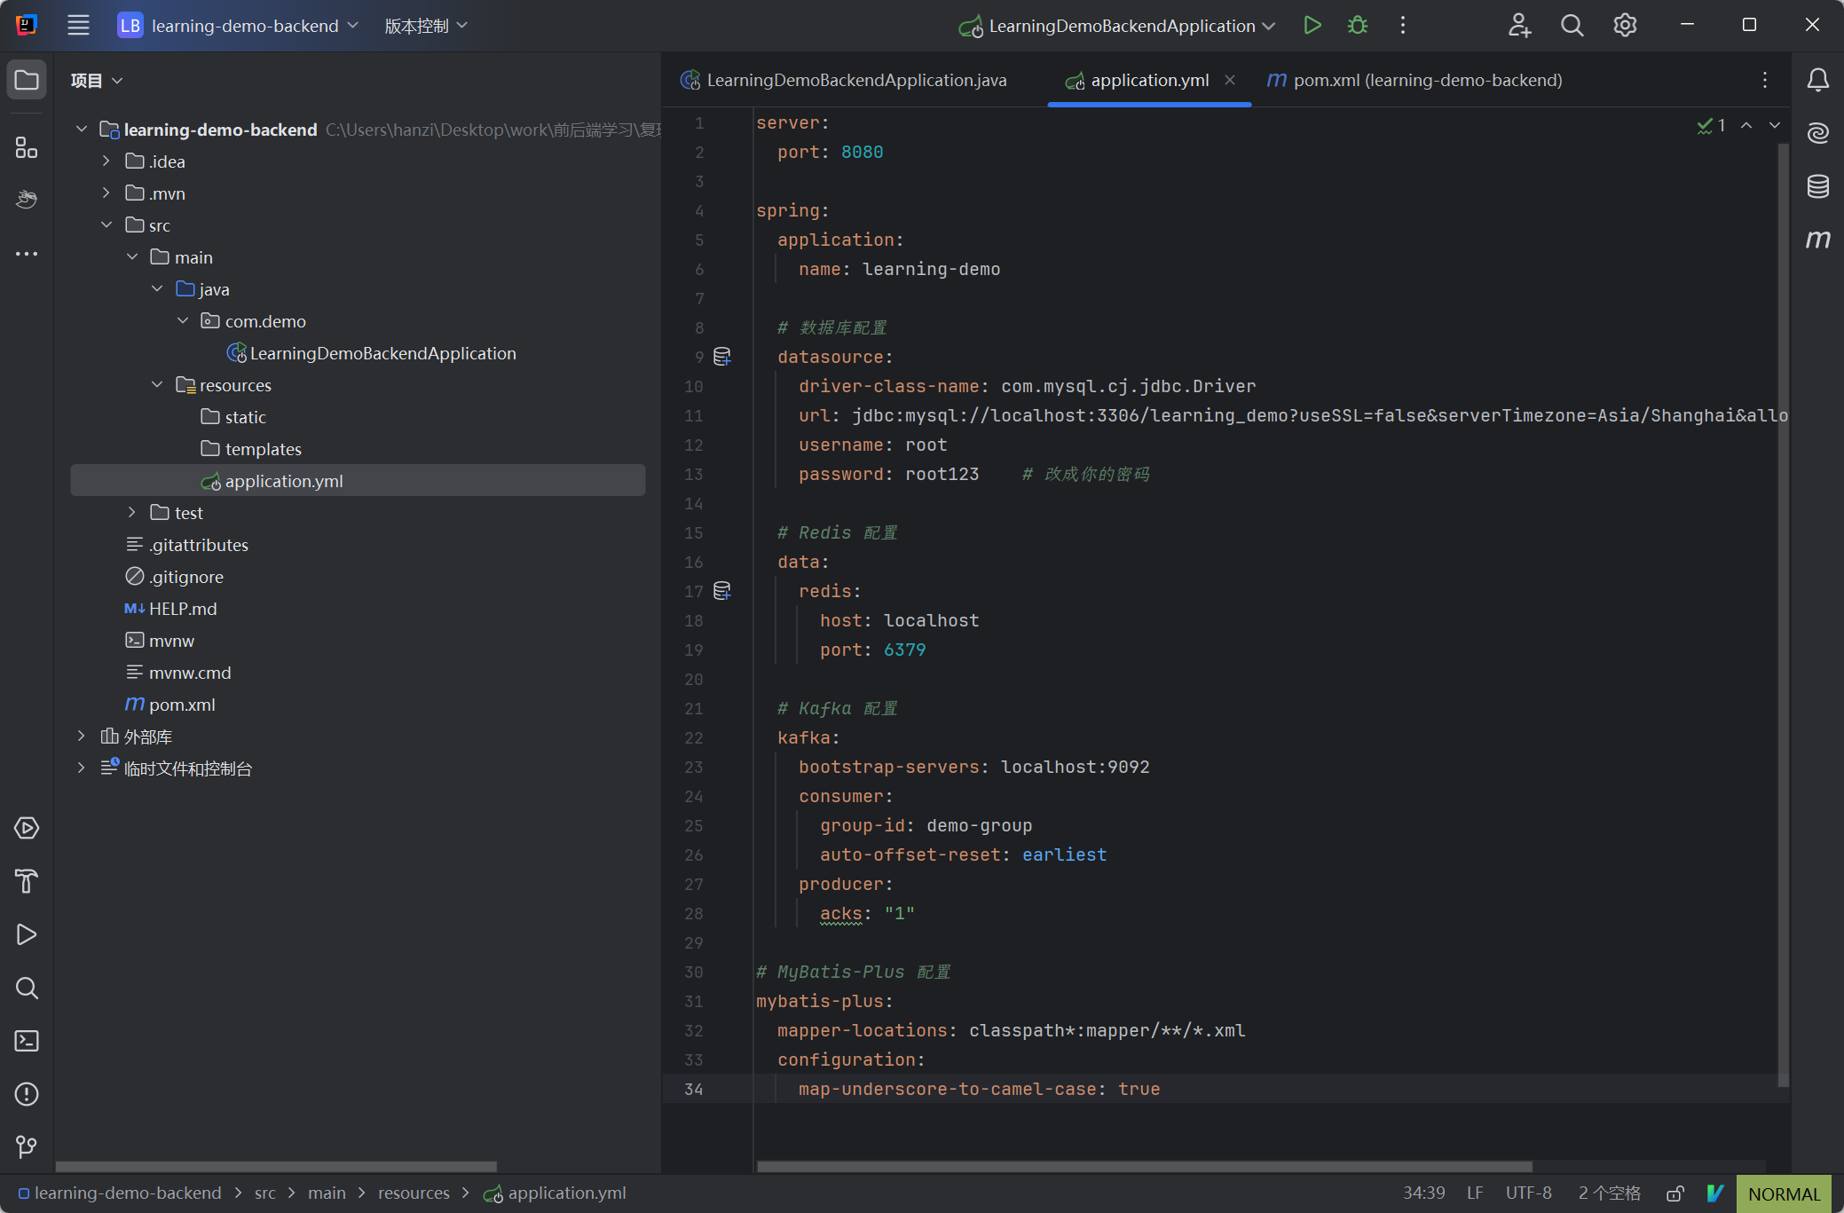This screenshot has width=1844, height=1213.
Task: Click the editor horizontal scrollbar
Action: coord(1144,1166)
